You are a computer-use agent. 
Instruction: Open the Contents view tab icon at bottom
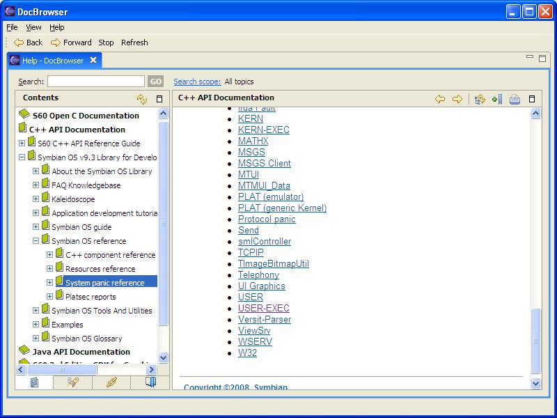click(34, 382)
